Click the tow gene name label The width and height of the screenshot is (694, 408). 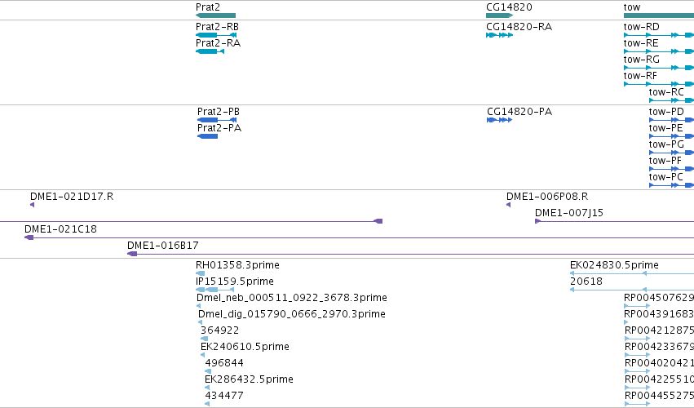[x=632, y=7]
